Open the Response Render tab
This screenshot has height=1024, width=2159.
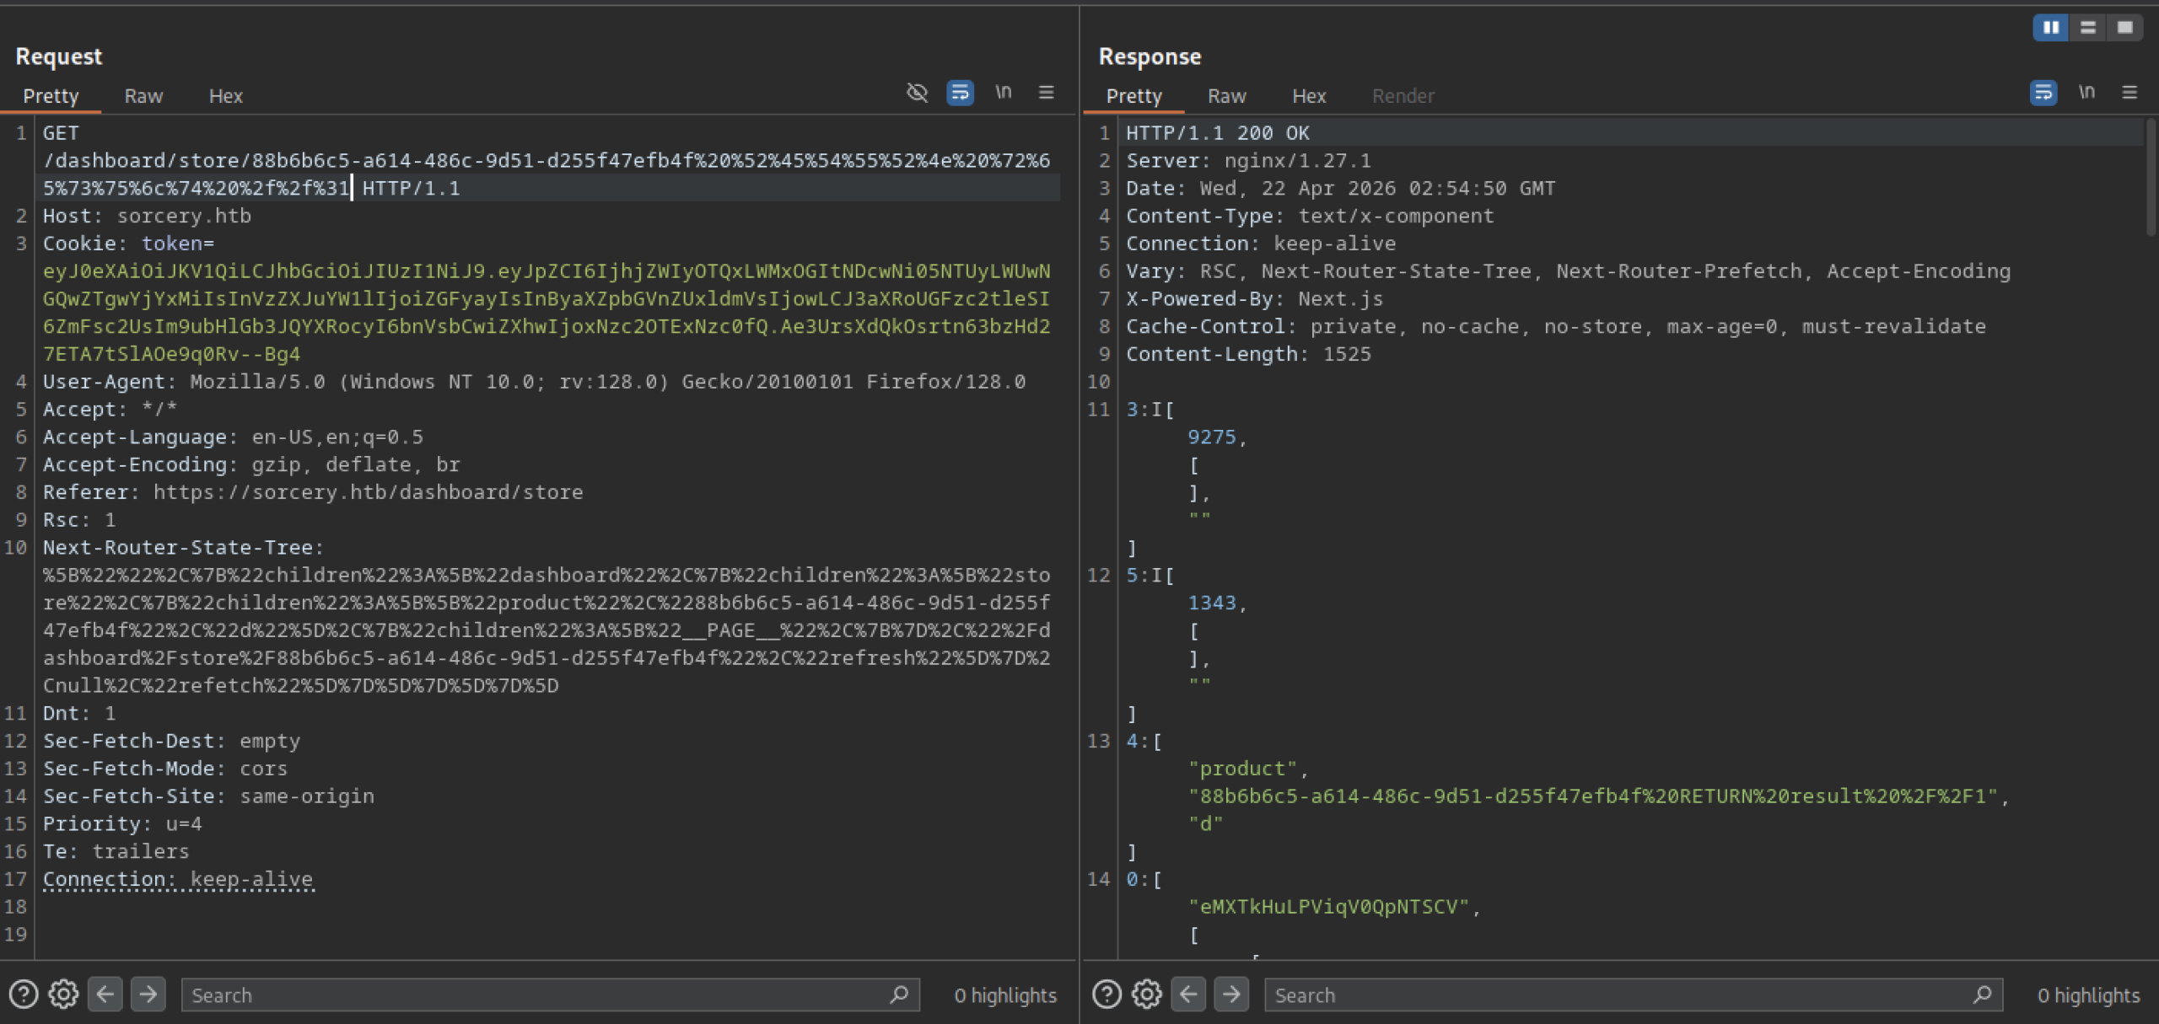pyautogui.click(x=1403, y=96)
